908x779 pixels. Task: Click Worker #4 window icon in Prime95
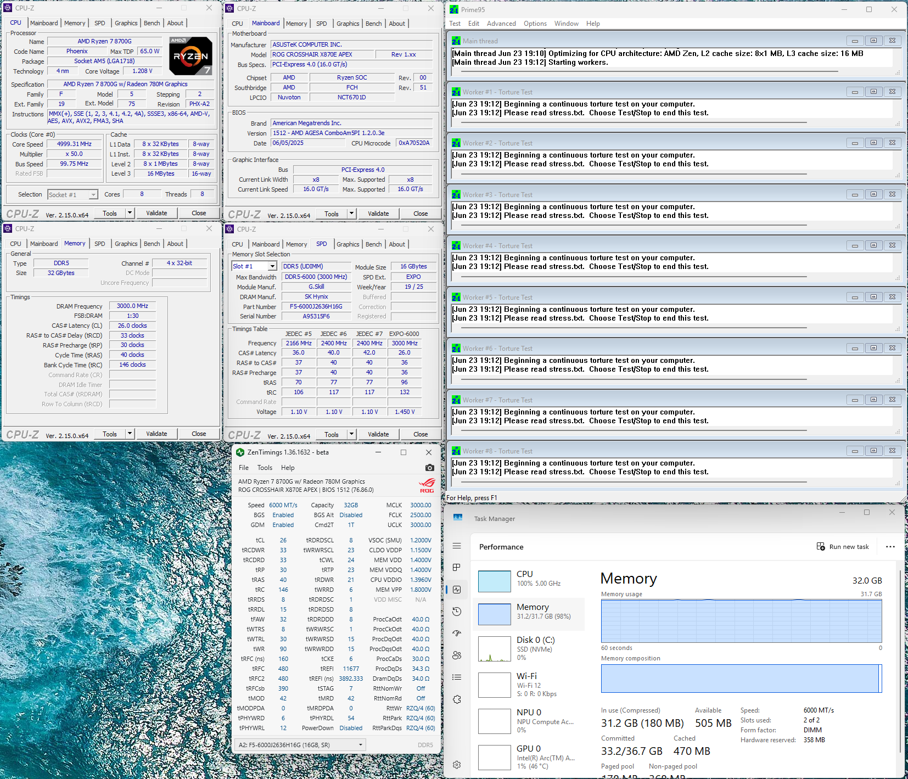[x=456, y=245]
